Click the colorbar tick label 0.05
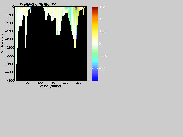Image resolution: width=183 pixels, height=137 pixels. point(102,31)
